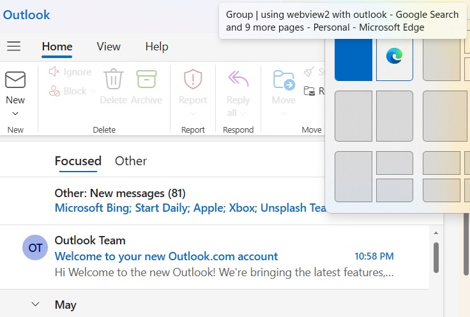This screenshot has height=317, width=470.
Task: Click the Reply all arrows icon
Action: coord(238,79)
